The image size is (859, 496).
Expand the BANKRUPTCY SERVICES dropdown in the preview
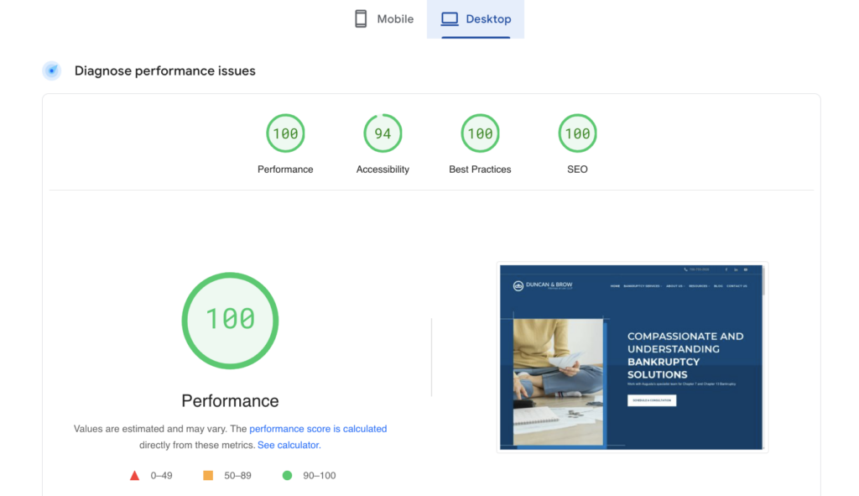643,286
